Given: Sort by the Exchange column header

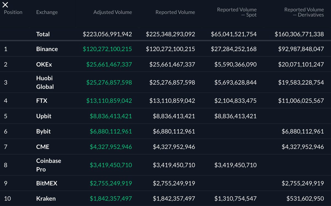Looking at the screenshot, I should coord(47,12).
